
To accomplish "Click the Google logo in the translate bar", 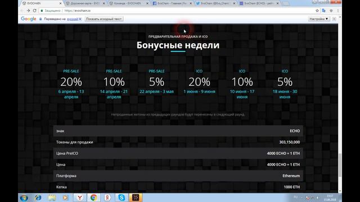I will tap(29, 19).
